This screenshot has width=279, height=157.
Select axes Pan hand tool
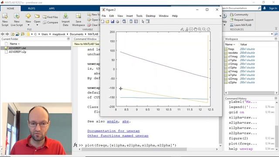(x=195, y=29)
